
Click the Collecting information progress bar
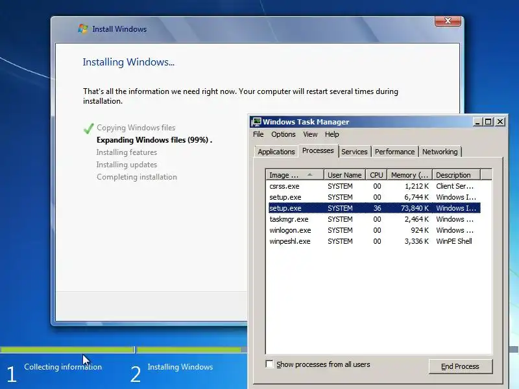click(67, 349)
